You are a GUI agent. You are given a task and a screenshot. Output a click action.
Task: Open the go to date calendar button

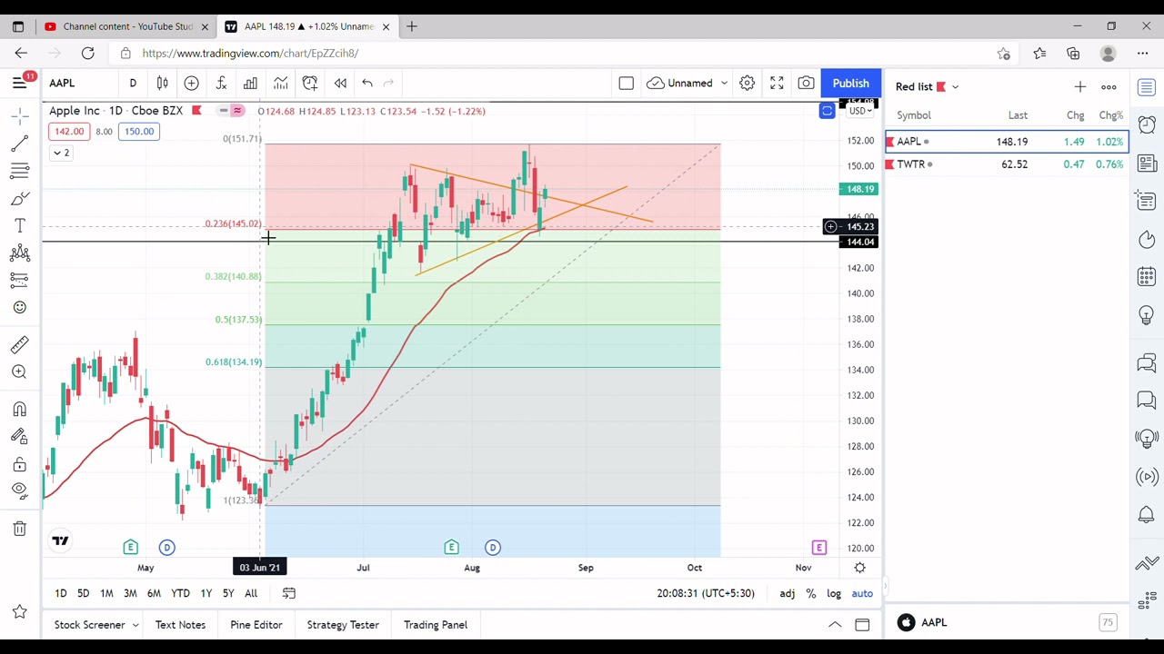pos(288,594)
